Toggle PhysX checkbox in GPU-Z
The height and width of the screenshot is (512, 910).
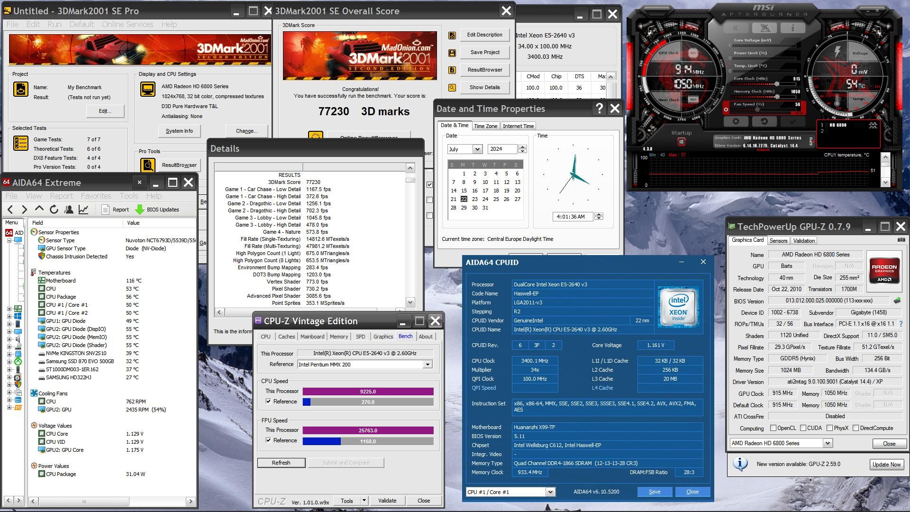tap(829, 428)
